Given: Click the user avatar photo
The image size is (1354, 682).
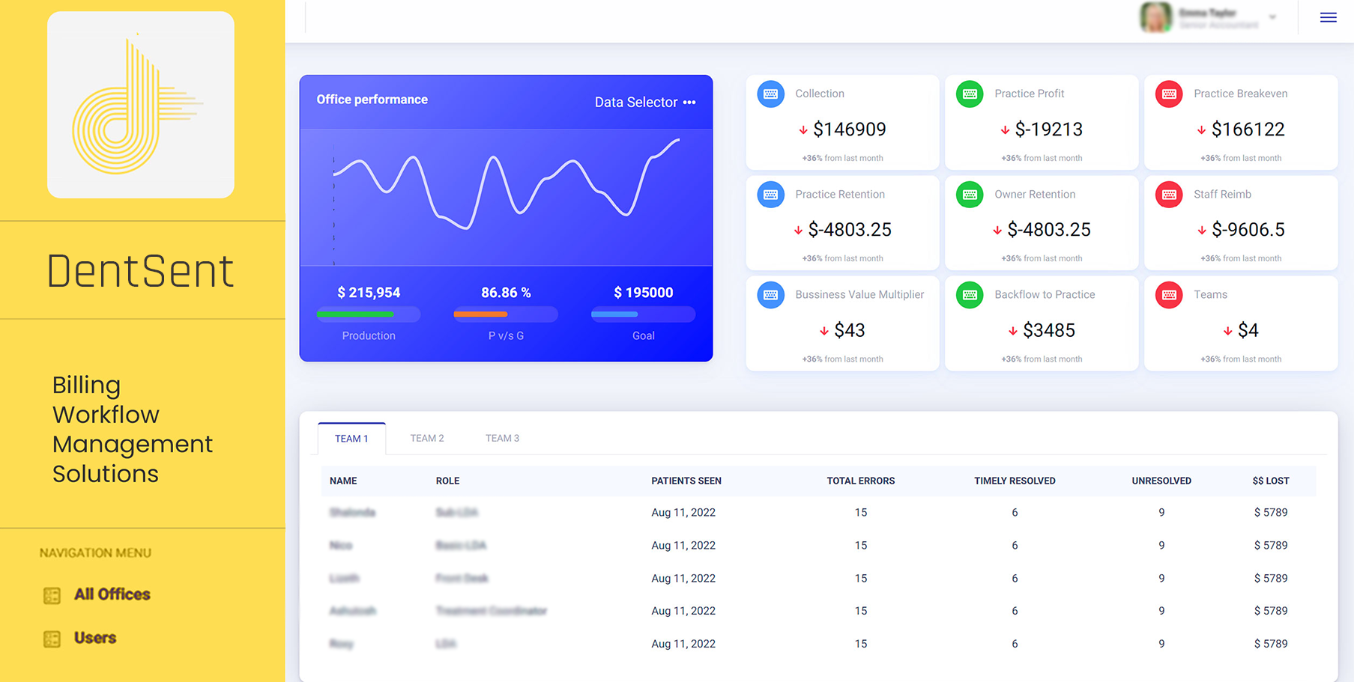Looking at the screenshot, I should tap(1155, 17).
